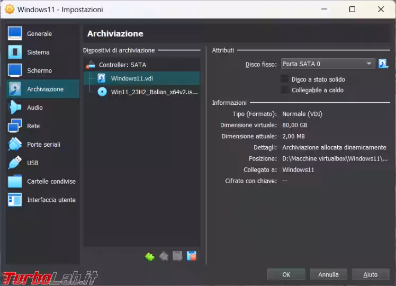Click the 80,00 GB virtual size value

point(295,125)
